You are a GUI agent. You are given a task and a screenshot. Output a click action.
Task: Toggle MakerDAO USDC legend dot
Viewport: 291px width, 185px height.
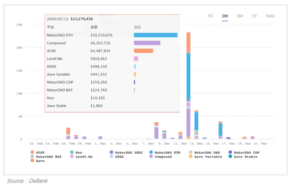(x=111, y=152)
